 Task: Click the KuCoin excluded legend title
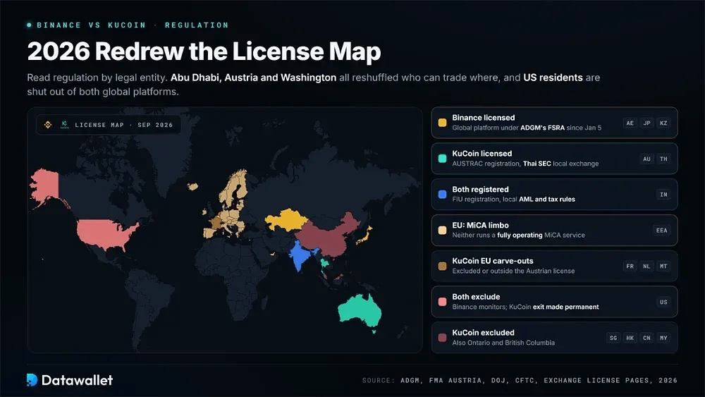pos(483,333)
